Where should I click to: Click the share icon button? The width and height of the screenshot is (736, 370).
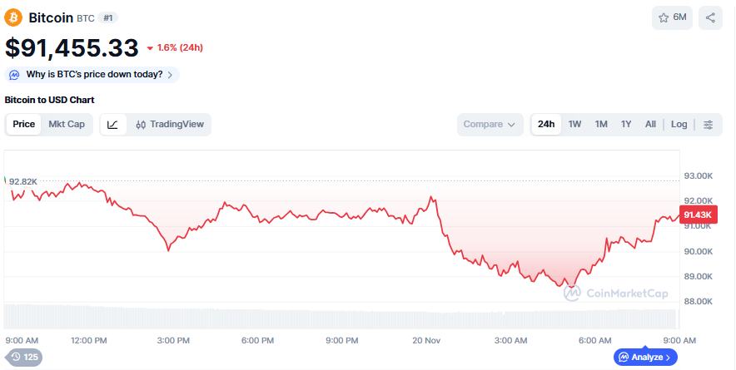(710, 17)
